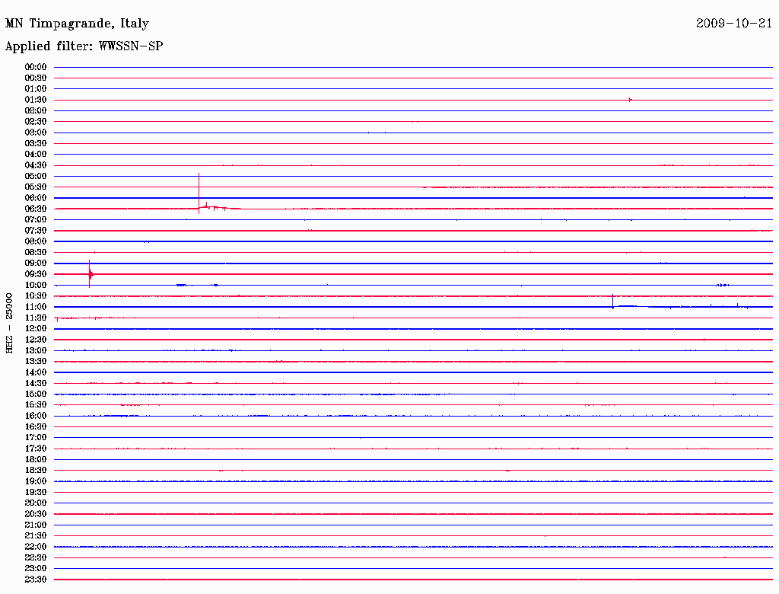Select the 02:00 time label
779x594 pixels.
(x=36, y=111)
